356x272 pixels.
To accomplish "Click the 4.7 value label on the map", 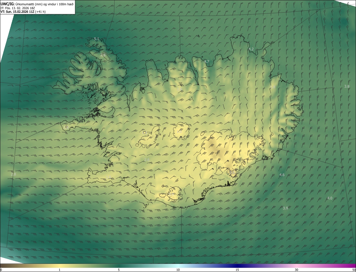I will click(x=207, y=61).
